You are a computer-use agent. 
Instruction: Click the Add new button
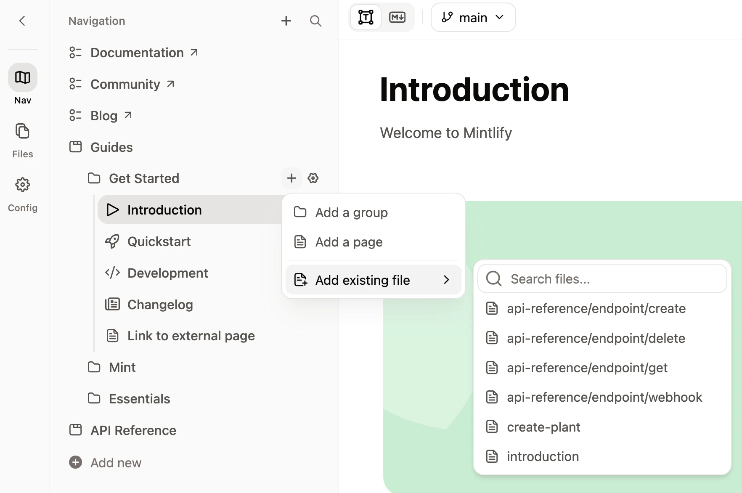(105, 462)
